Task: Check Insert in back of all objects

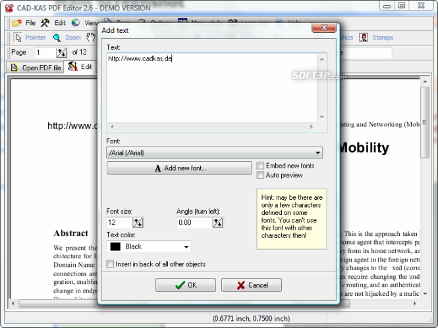Action: 111,264
